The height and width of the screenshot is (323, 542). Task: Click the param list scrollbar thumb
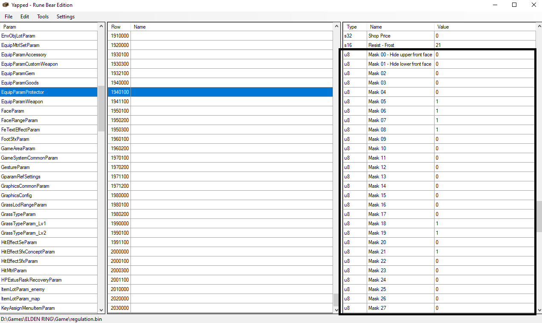[101, 108]
